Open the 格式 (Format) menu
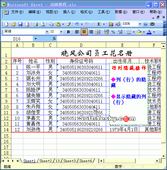 pos(86,12)
